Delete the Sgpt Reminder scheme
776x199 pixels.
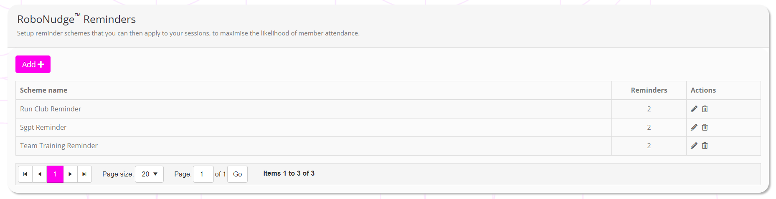point(705,127)
